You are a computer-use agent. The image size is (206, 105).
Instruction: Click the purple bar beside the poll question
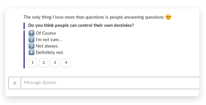[24, 26]
